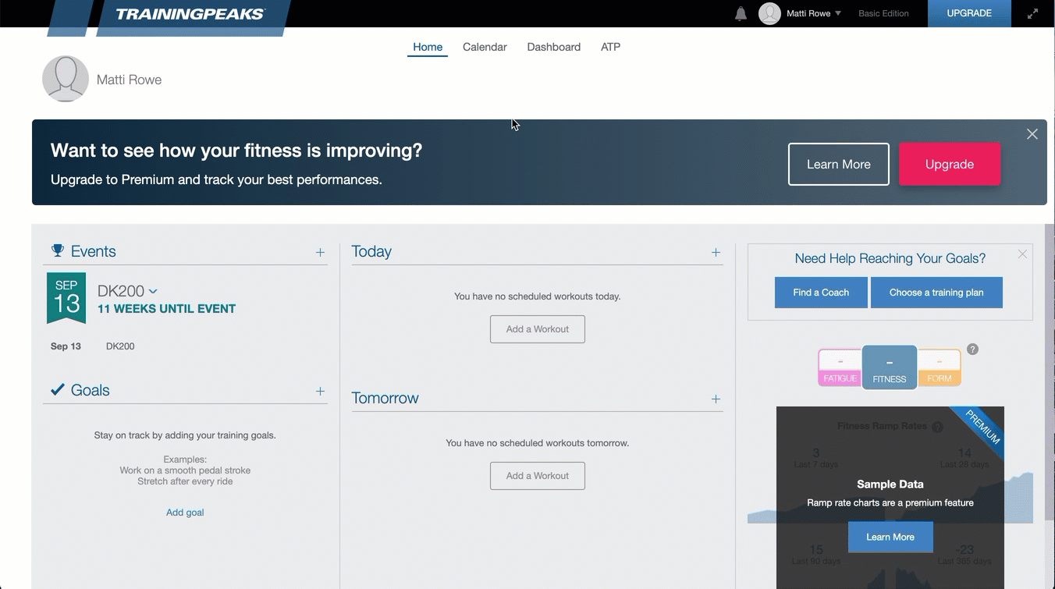Click Choose a training plan button

click(x=936, y=293)
